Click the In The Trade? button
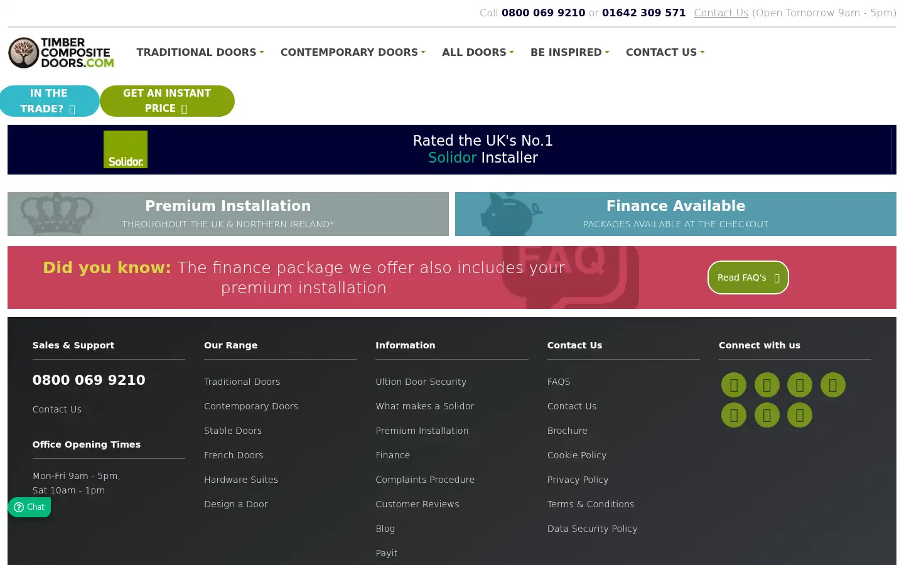Screen dimensions: 904x565 [x=50, y=101]
